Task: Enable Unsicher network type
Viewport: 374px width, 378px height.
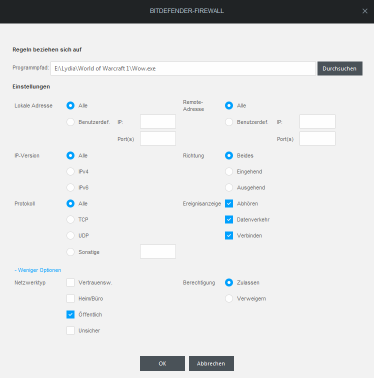Action: (70, 330)
